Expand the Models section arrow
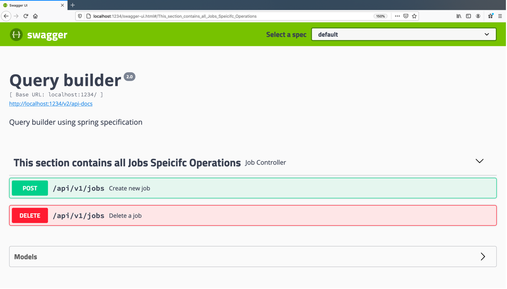Image resolution: width=507 pixels, height=289 pixels. point(483,257)
